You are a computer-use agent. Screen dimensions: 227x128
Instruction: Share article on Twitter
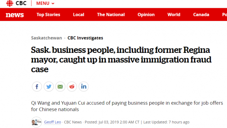[x=49, y=87]
